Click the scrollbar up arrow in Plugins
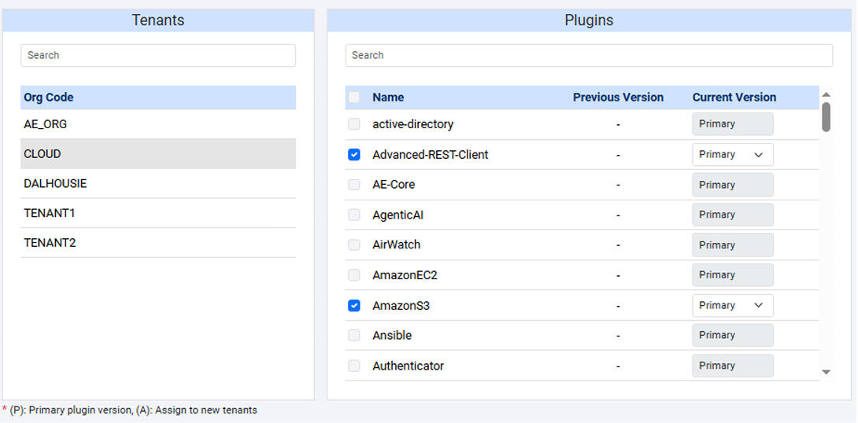Image resolution: width=858 pixels, height=423 pixels. [x=827, y=94]
